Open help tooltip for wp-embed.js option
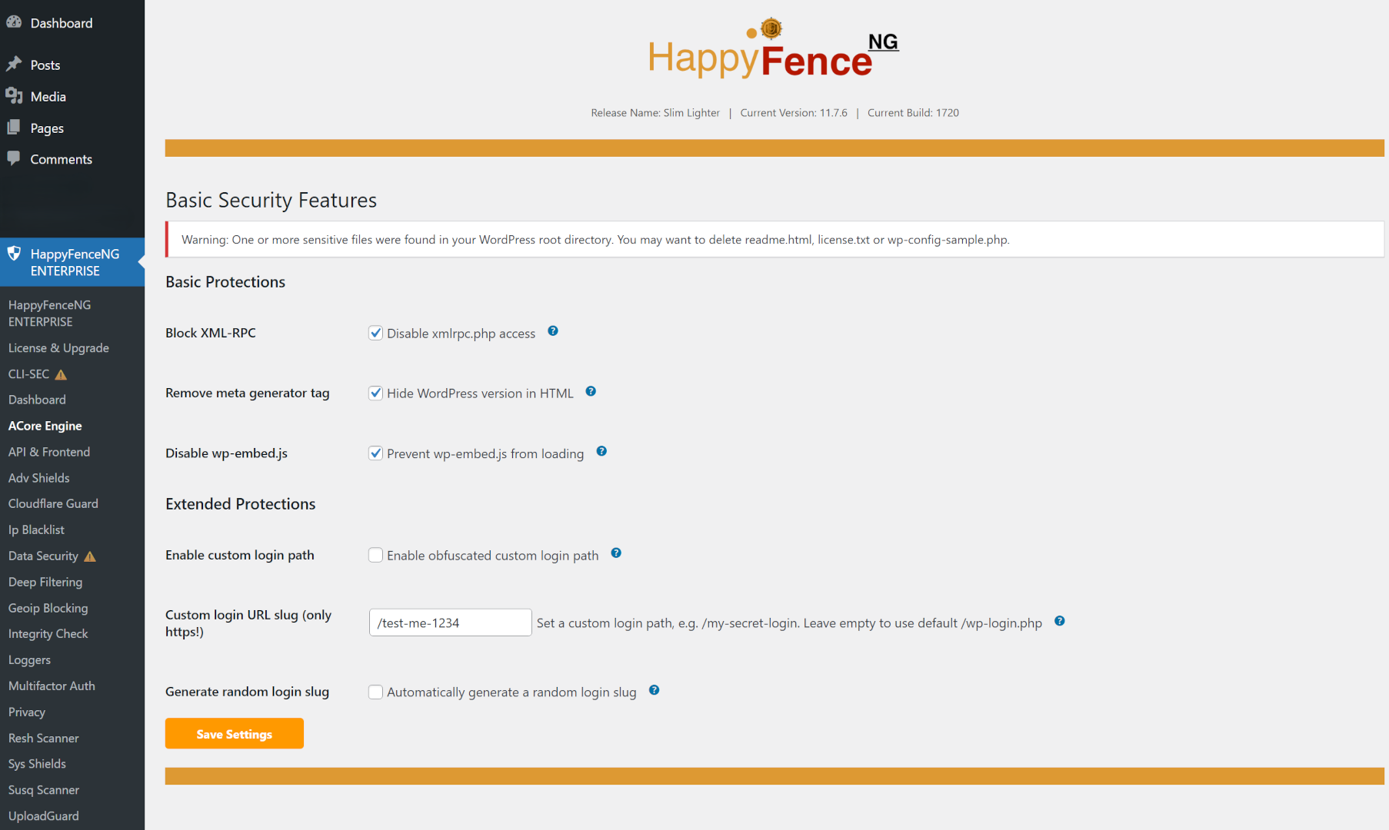 601,451
